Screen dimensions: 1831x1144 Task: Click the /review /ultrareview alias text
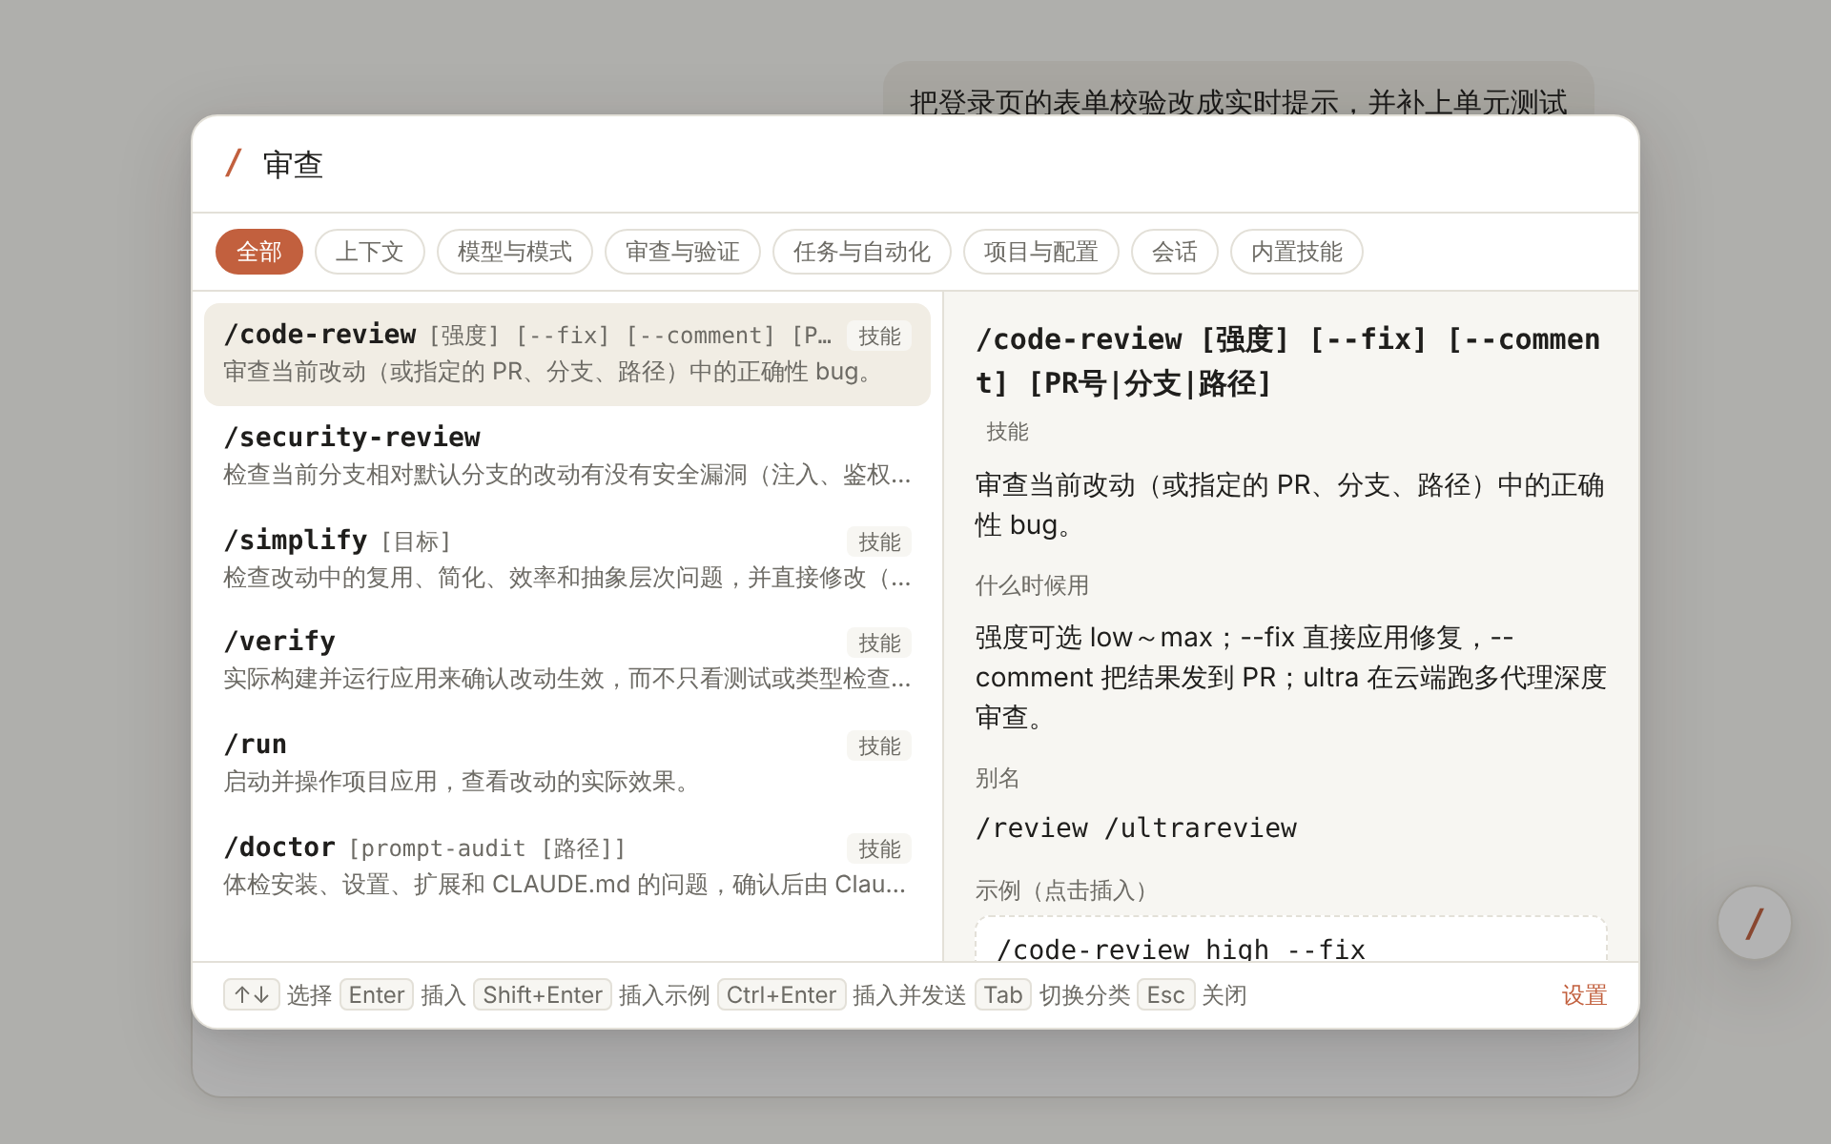tap(1136, 827)
